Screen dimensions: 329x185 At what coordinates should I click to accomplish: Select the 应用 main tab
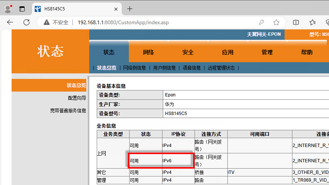point(228,52)
